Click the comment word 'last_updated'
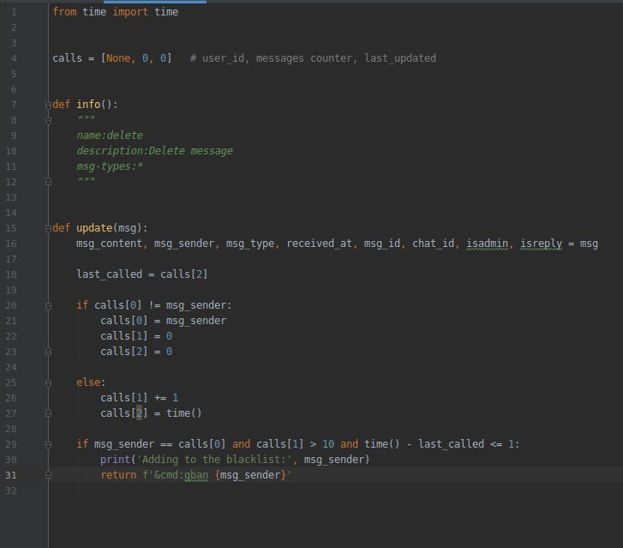Viewport: 623px width, 548px height. pos(400,58)
